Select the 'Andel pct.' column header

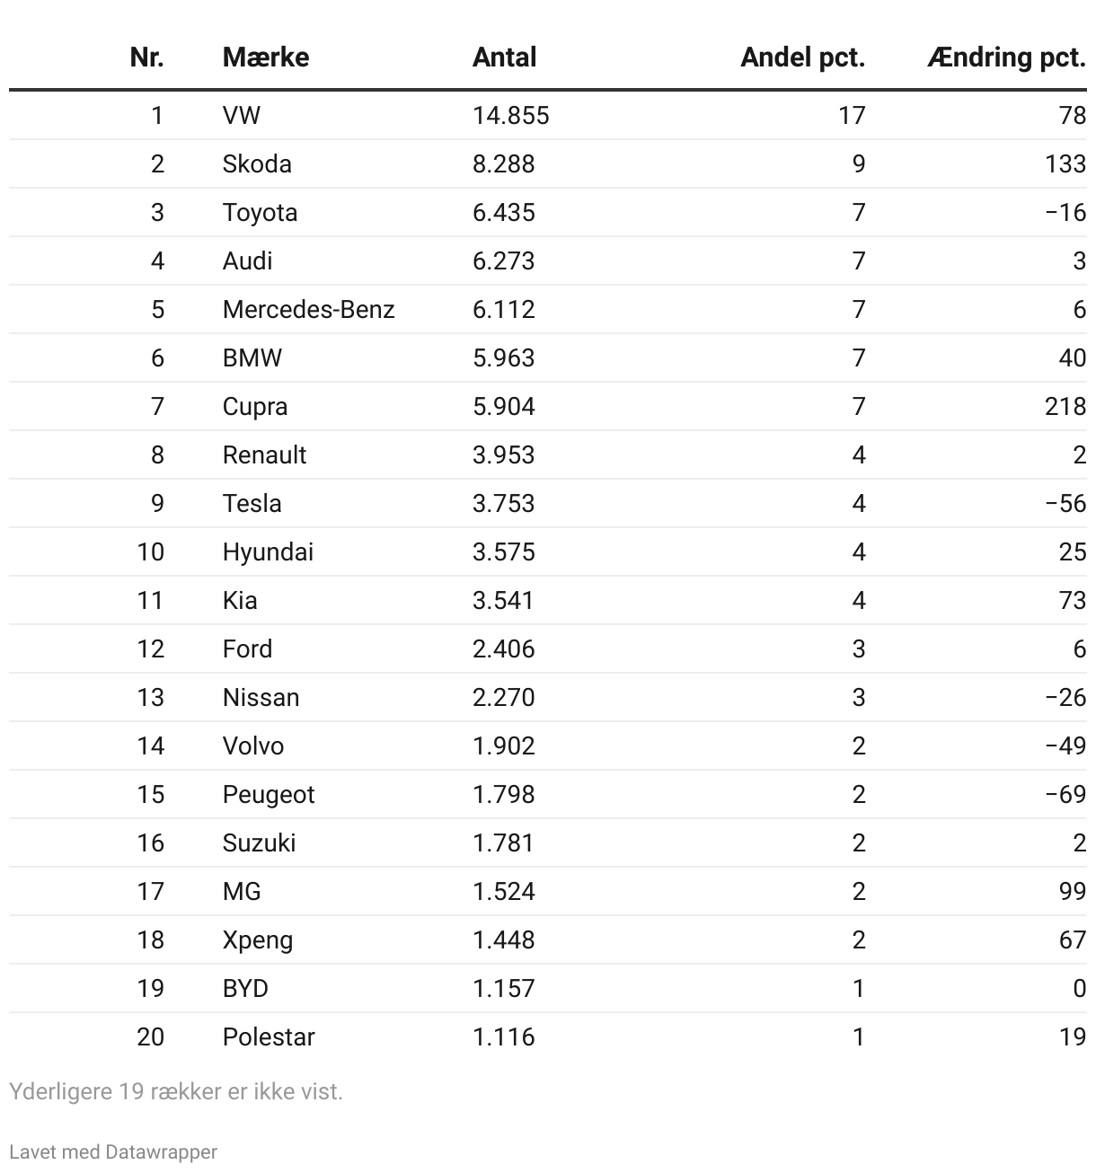click(802, 57)
